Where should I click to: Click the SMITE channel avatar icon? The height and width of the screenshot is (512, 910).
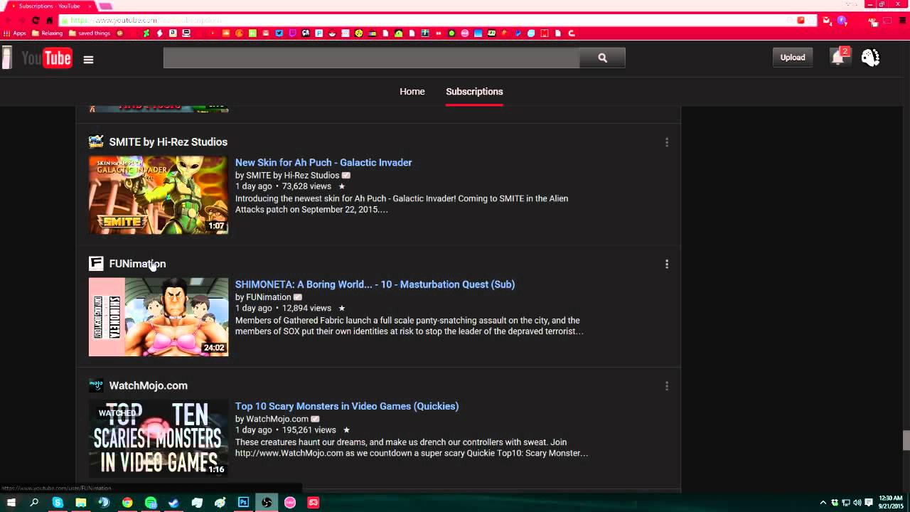[96, 142]
